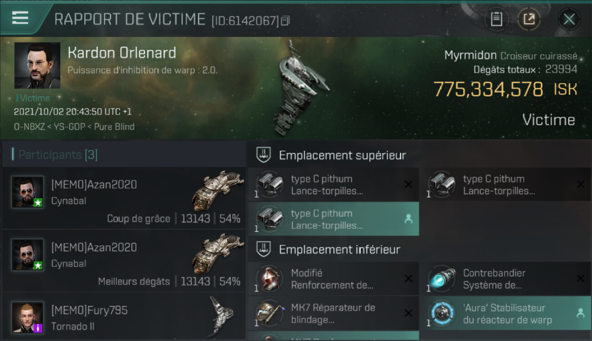Open MK7 Réparateur de blindage item

click(x=333, y=313)
